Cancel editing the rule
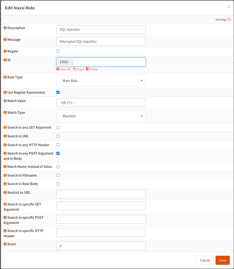 [205, 260]
